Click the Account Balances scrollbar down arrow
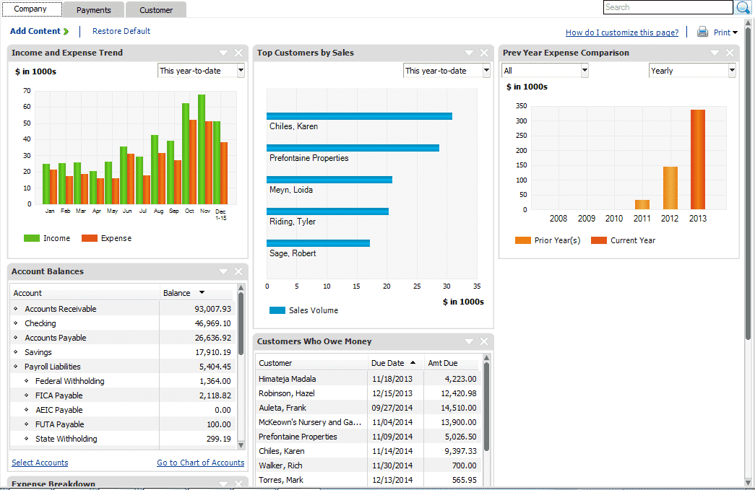This screenshot has width=755, height=490. (241, 445)
